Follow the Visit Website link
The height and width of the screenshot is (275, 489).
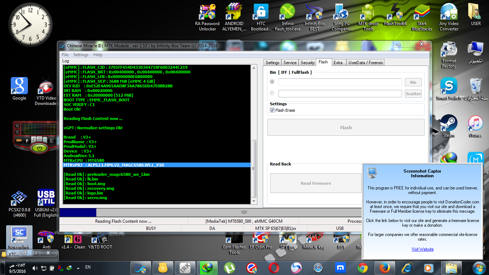tap(422, 249)
